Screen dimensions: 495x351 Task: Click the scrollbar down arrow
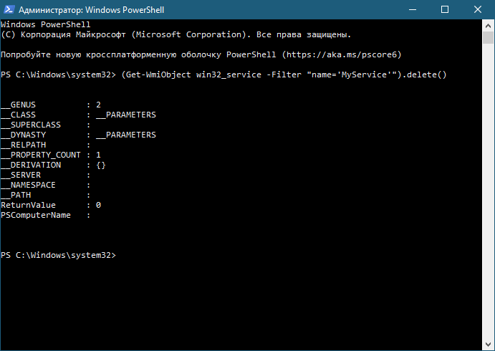click(488, 345)
